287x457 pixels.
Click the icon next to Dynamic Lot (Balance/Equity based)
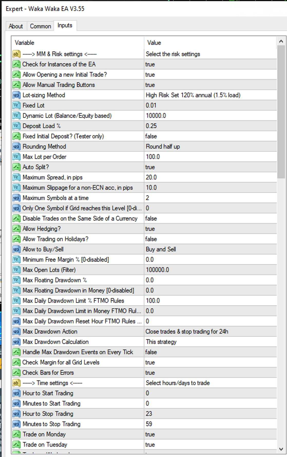(x=16, y=116)
